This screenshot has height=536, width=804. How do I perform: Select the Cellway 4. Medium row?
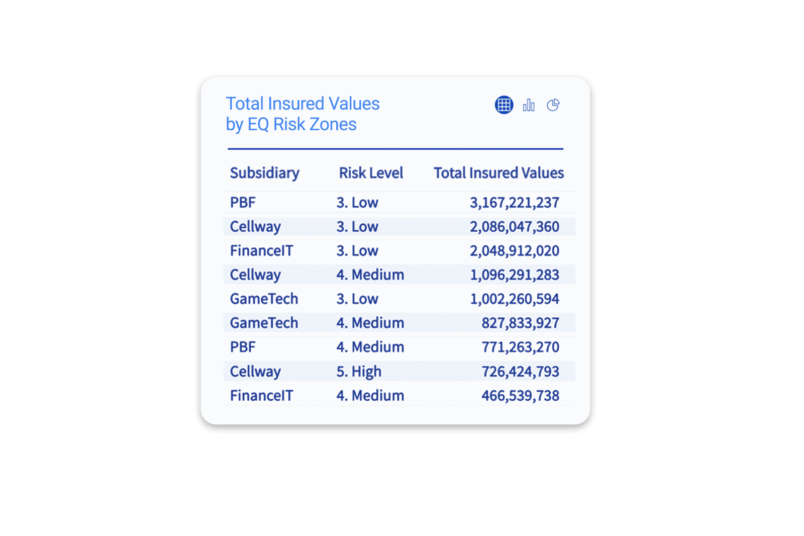(x=399, y=275)
